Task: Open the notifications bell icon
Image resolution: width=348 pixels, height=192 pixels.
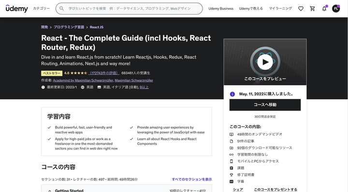Action: pyautogui.click(x=324, y=9)
